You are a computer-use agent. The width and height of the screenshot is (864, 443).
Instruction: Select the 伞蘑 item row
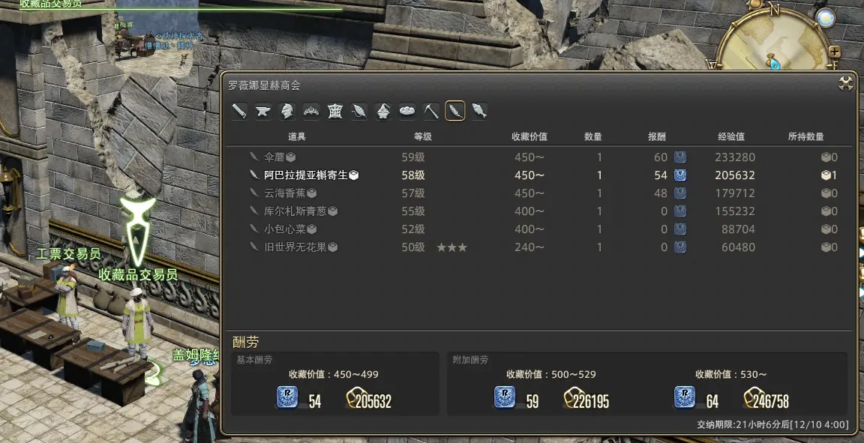click(x=540, y=157)
